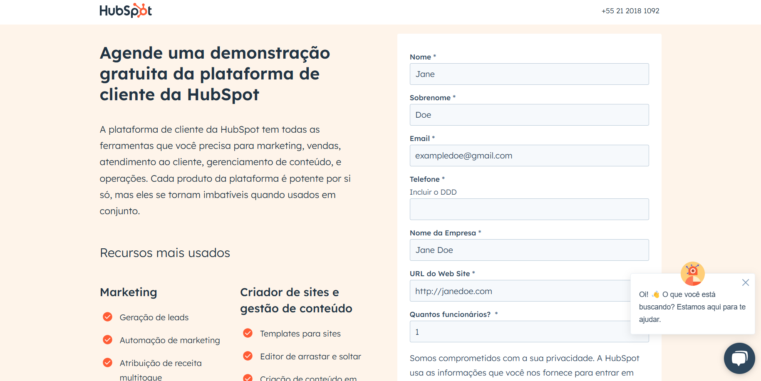The width and height of the screenshot is (761, 381).
Task: Click the checkmark beside Automação de marketing
Action: [x=108, y=340]
